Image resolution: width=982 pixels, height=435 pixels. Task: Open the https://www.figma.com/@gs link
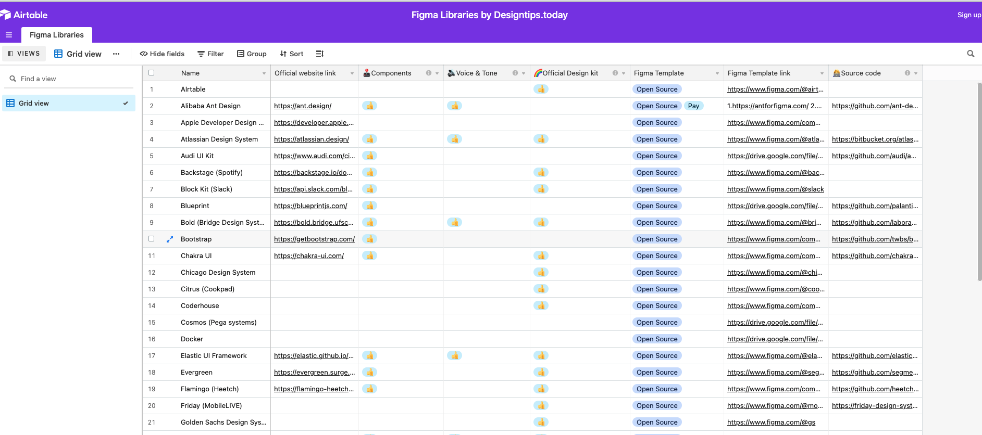click(x=772, y=422)
